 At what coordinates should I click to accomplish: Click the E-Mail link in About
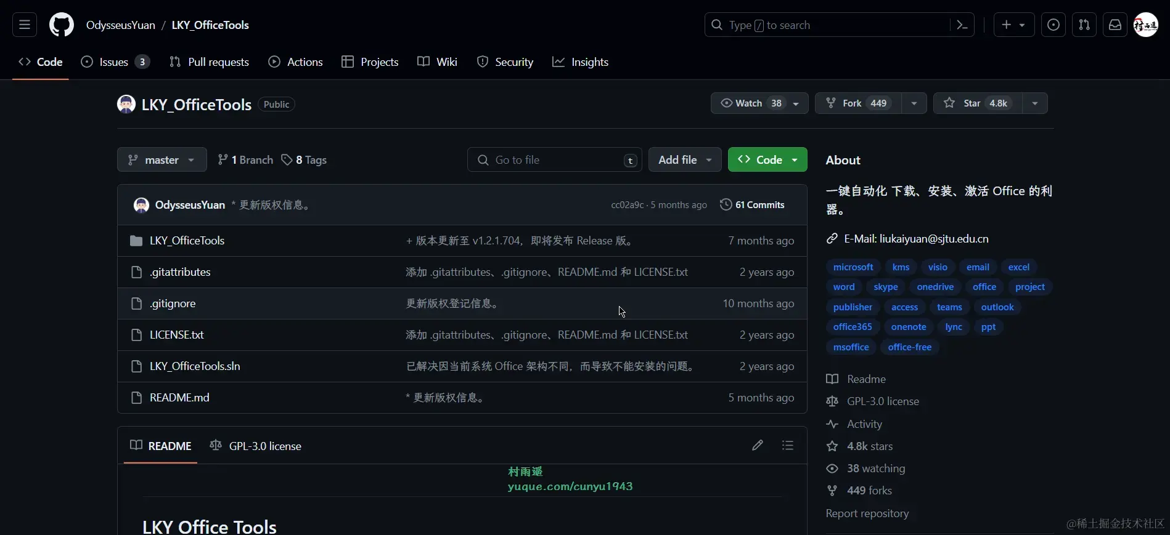click(x=916, y=239)
